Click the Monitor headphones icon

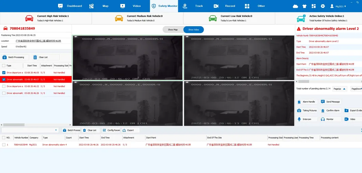click(323, 119)
